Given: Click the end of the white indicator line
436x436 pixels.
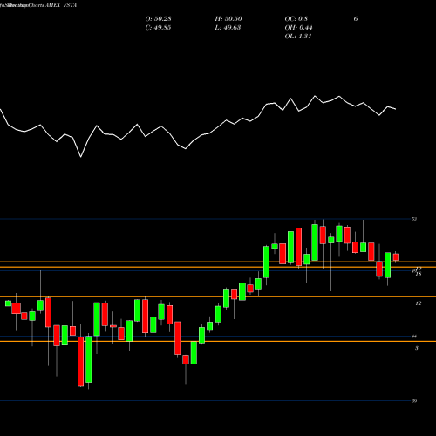Looking at the screenshot, I should click(x=396, y=109).
